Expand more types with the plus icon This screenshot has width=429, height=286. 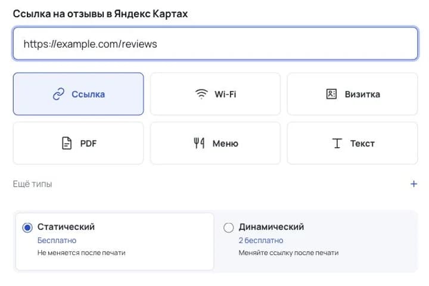(x=414, y=184)
